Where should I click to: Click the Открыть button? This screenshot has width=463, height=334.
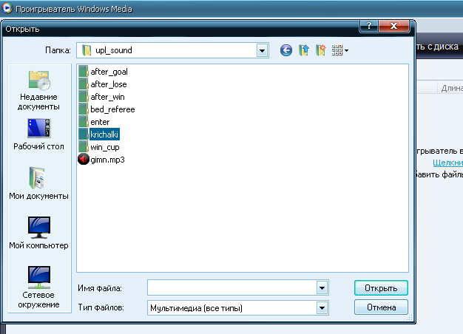tap(381, 288)
